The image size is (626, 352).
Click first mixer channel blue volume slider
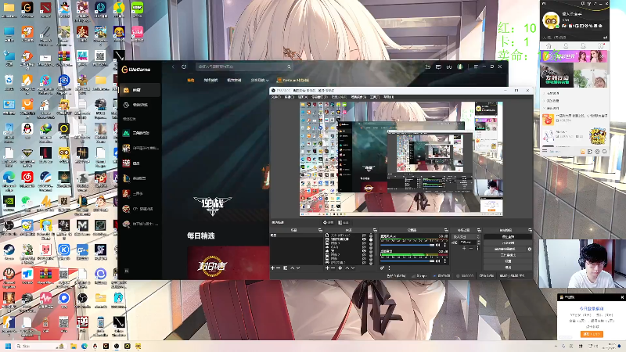[407, 245]
